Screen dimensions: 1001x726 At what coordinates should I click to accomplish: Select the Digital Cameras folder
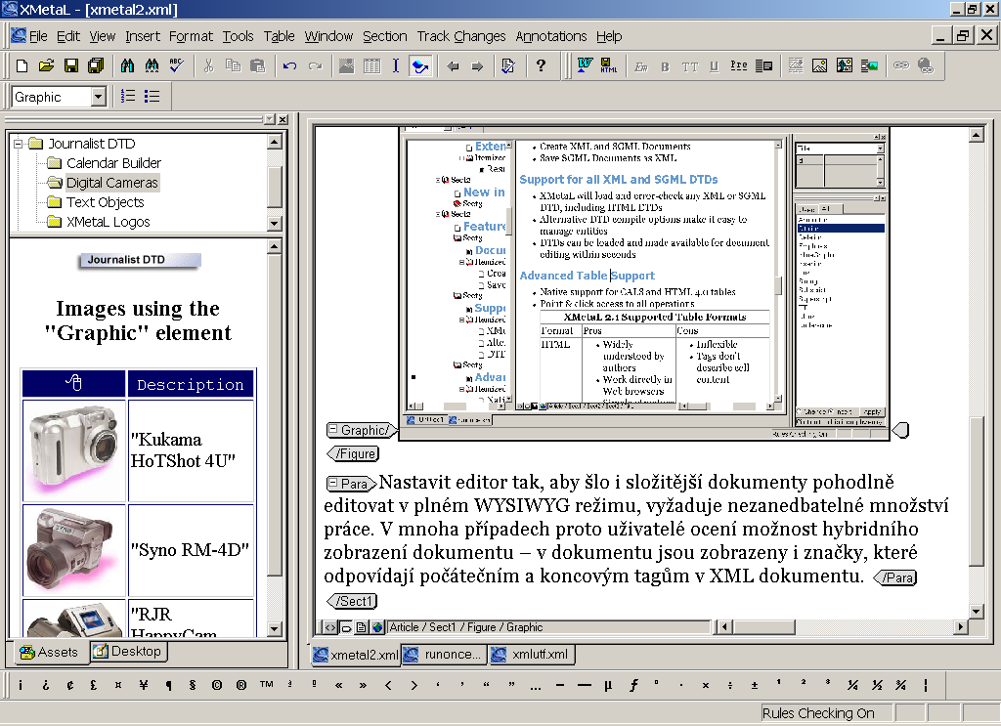point(111,183)
